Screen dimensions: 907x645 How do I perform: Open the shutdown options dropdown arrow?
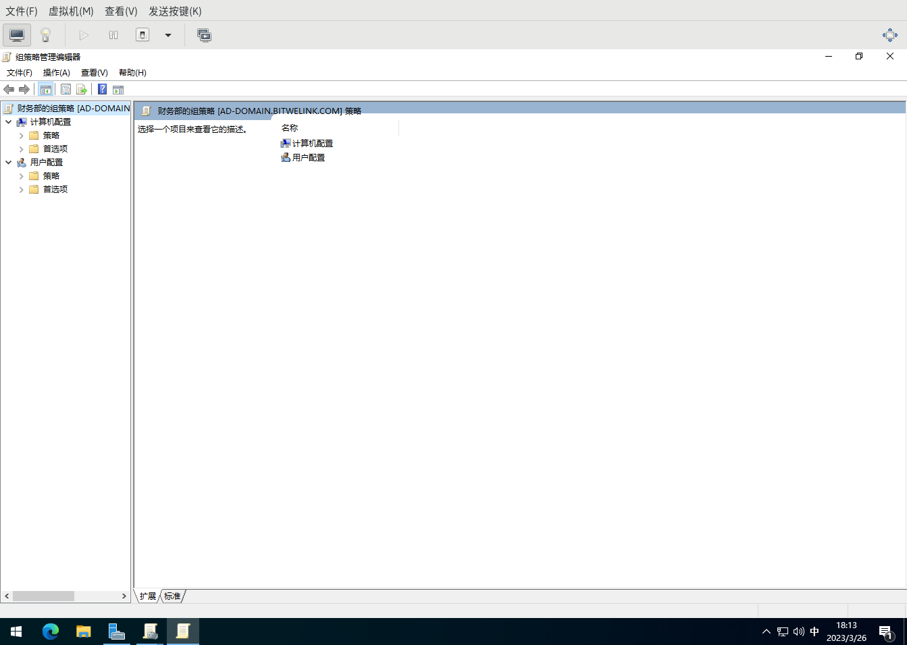click(x=168, y=35)
